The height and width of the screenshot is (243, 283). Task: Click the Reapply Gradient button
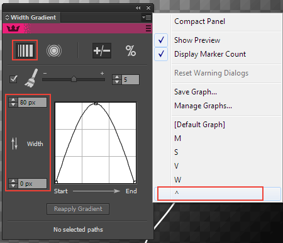(x=78, y=209)
